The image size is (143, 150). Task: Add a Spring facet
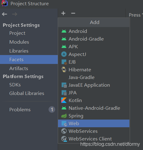[94, 116]
